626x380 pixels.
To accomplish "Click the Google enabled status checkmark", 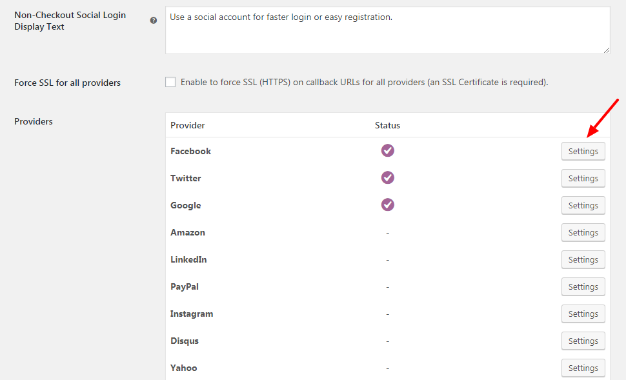I will pos(388,205).
